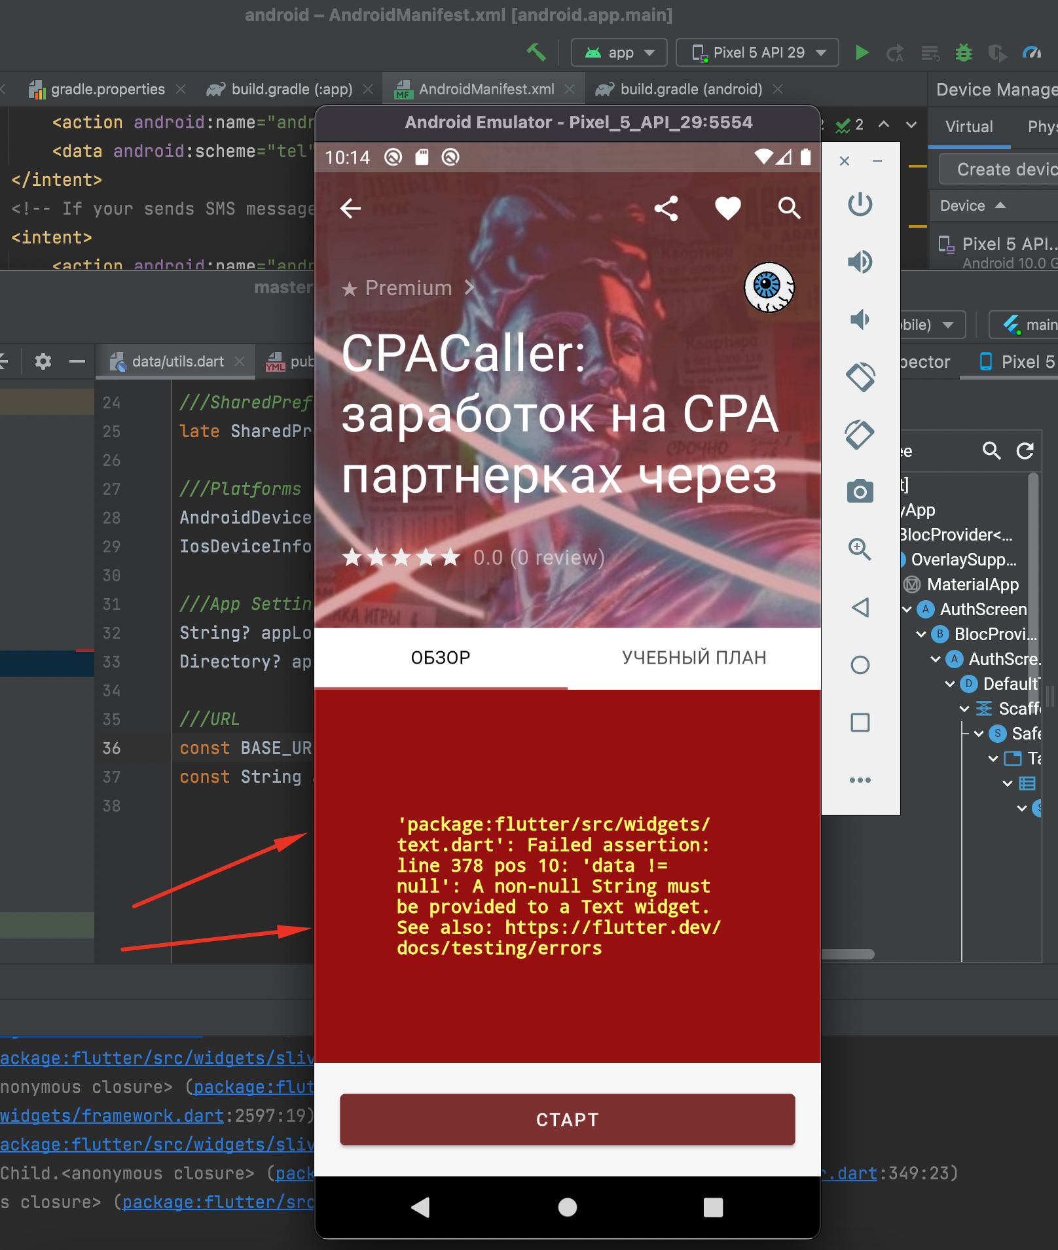
Task: Collapse the Scaff tree node
Action: click(964, 709)
